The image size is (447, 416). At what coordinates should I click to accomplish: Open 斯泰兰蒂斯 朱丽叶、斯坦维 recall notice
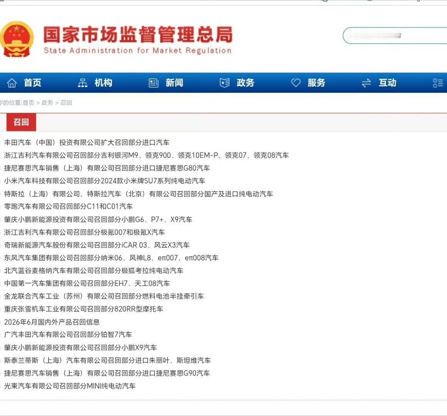[x=108, y=361]
